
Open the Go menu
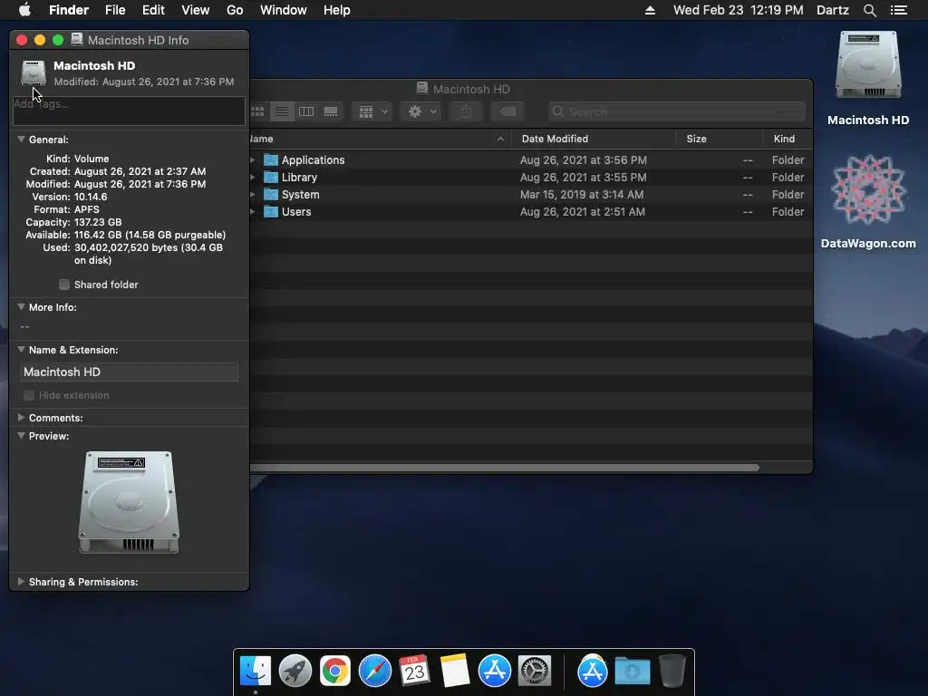tap(235, 10)
